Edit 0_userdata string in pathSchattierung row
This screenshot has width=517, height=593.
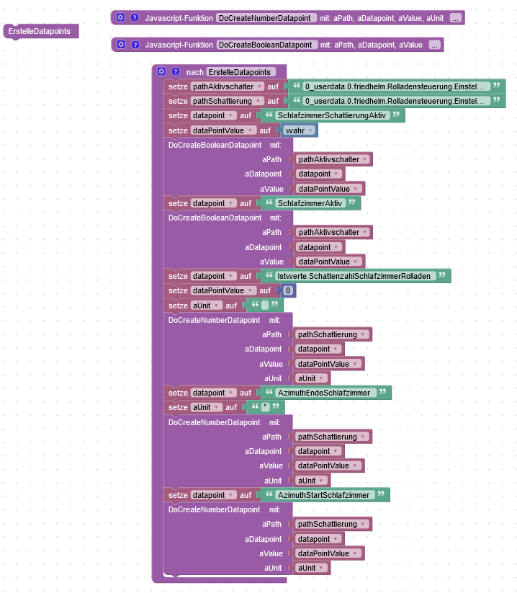click(x=397, y=101)
